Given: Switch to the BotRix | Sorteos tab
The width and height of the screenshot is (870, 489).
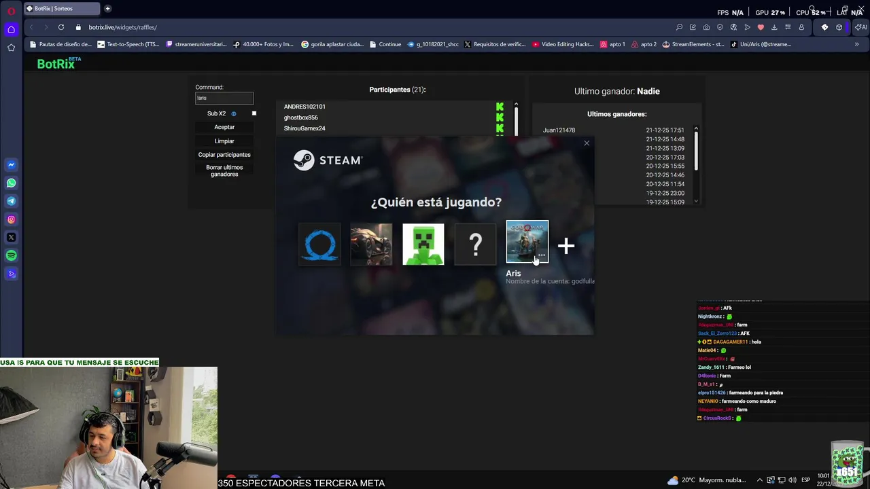Looking at the screenshot, I should (x=61, y=9).
